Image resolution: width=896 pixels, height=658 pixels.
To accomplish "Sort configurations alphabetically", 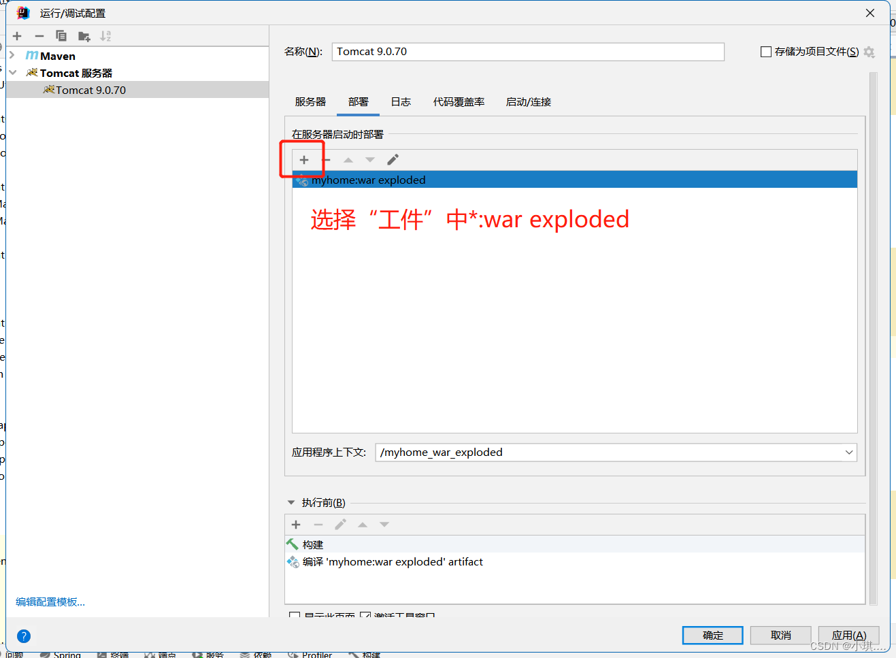I will 105,36.
